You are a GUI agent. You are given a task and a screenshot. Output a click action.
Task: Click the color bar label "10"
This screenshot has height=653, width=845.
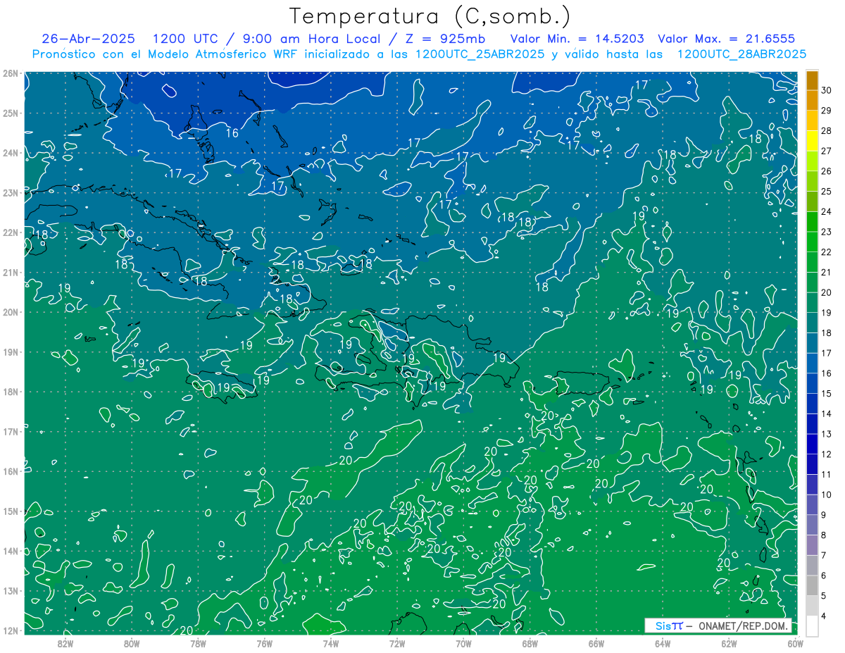coord(826,495)
